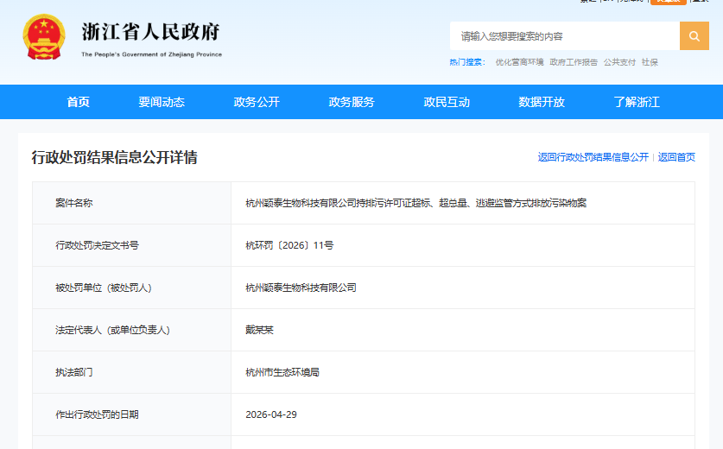The height and width of the screenshot is (449, 723).
Task: Click hot search term 政府工作报告
Action: pos(574,62)
